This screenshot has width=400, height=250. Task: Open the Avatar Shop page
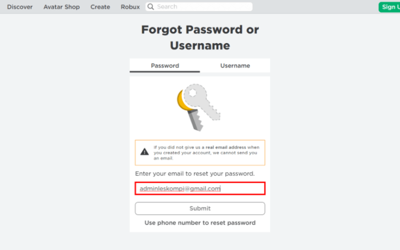point(61,7)
